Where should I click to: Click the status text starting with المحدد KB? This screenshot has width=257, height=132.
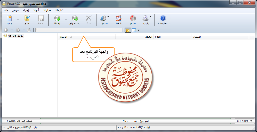134,127
